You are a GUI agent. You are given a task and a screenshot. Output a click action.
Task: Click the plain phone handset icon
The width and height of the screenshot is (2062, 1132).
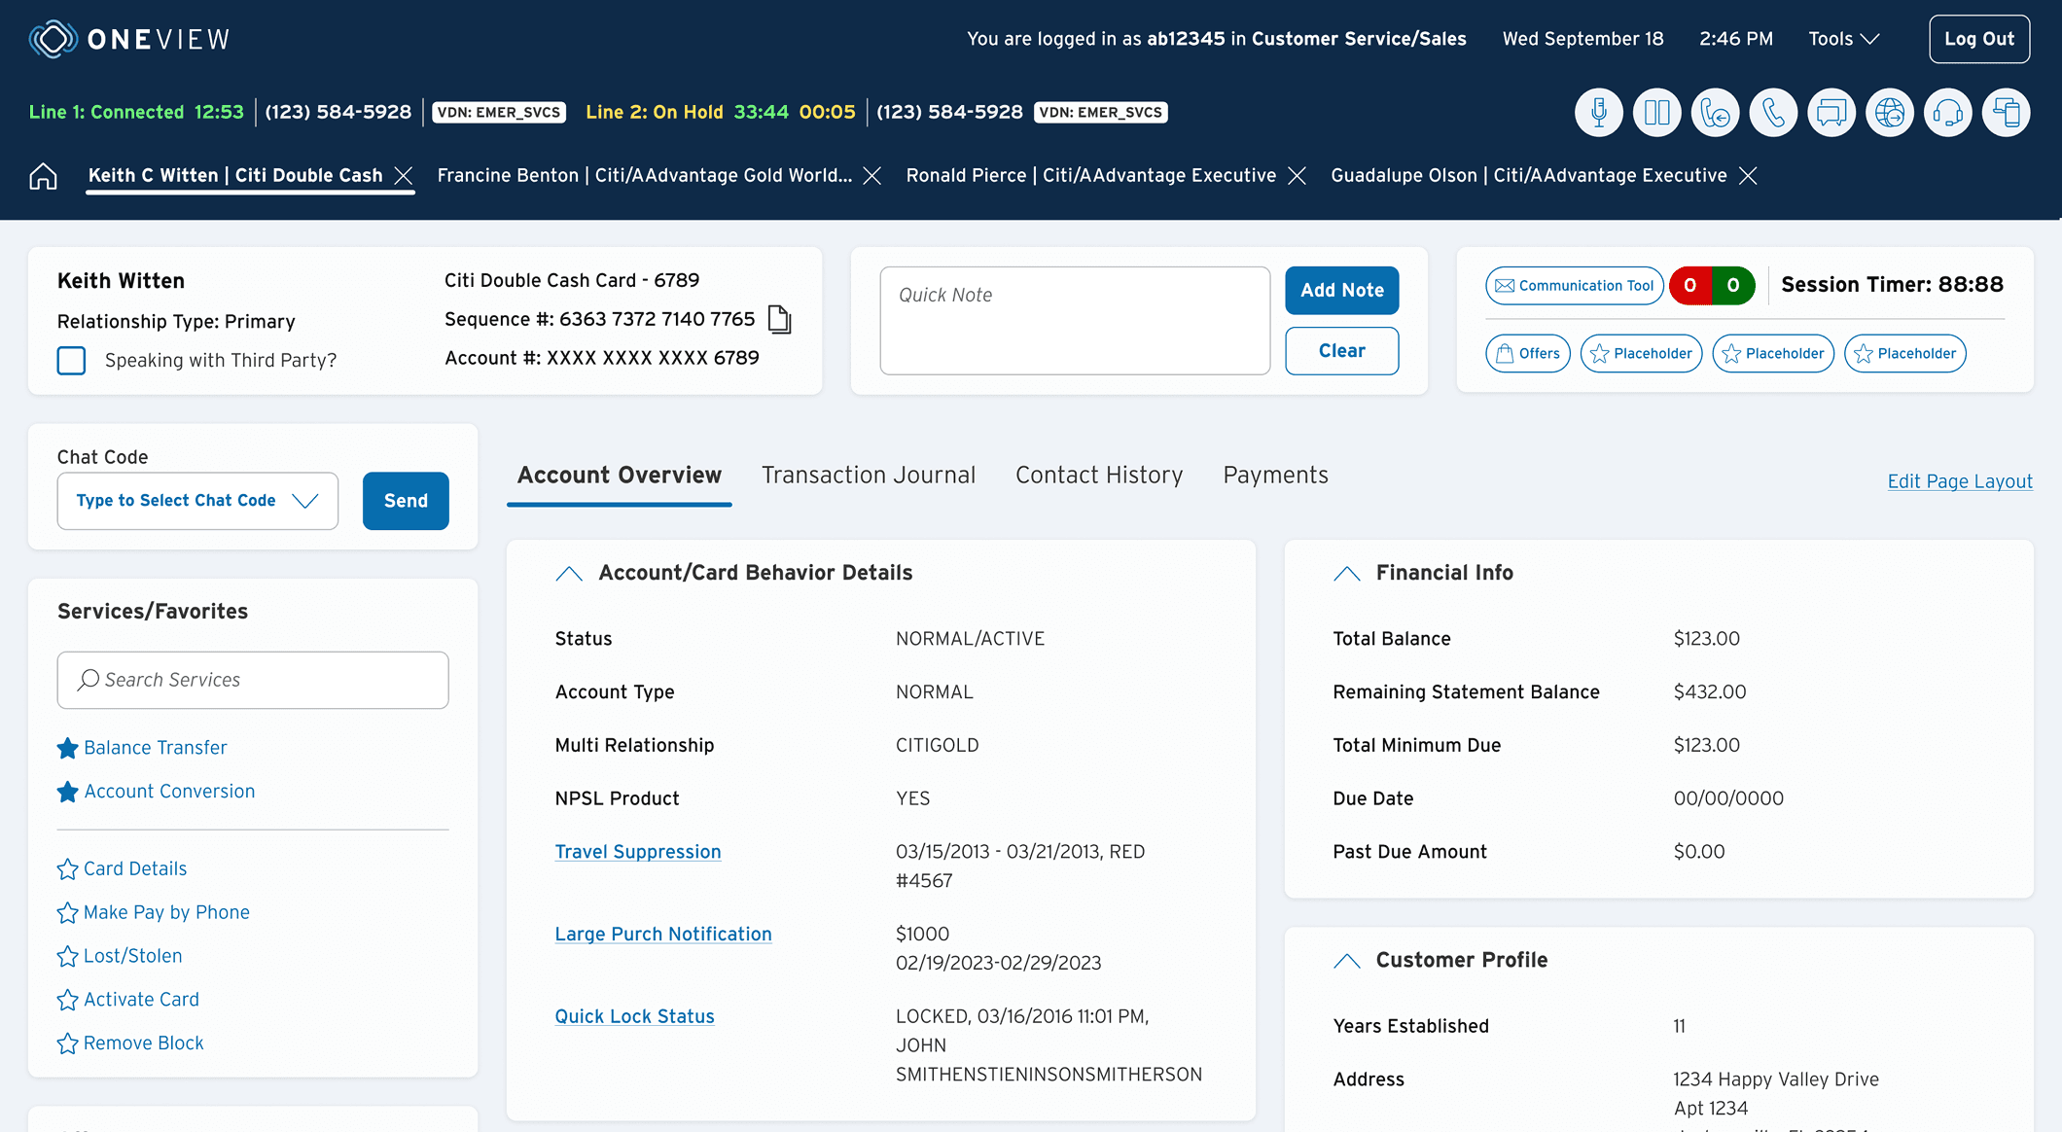[x=1773, y=113]
